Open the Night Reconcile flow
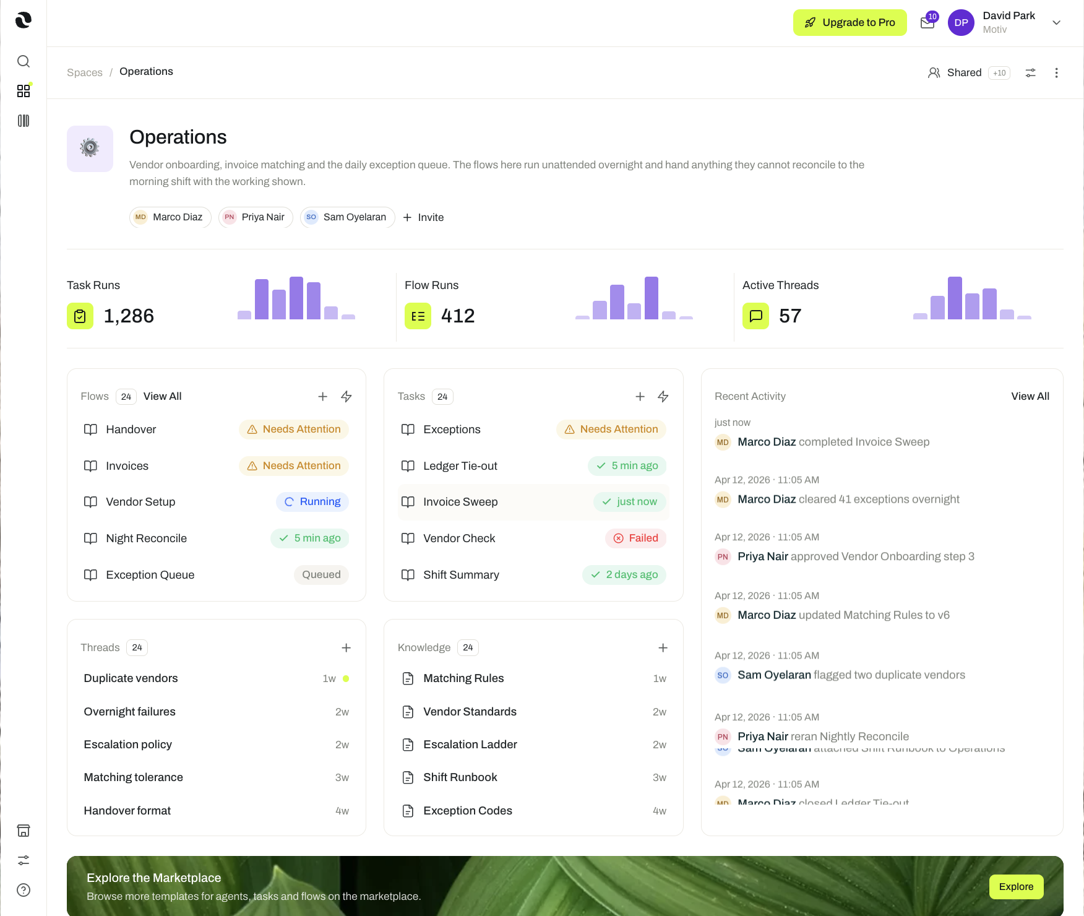The height and width of the screenshot is (916, 1084). click(x=217, y=538)
